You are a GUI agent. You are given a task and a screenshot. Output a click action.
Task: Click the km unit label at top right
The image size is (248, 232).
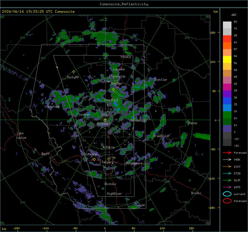pos(215,12)
